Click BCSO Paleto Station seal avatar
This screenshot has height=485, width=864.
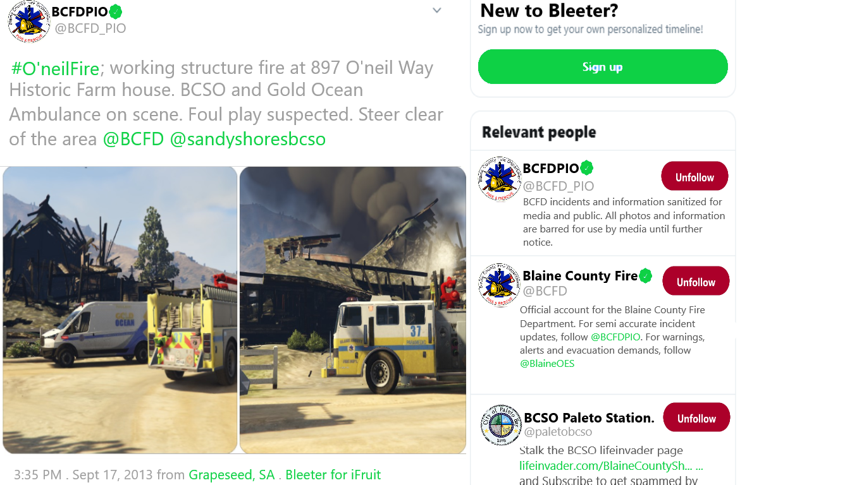coord(501,425)
